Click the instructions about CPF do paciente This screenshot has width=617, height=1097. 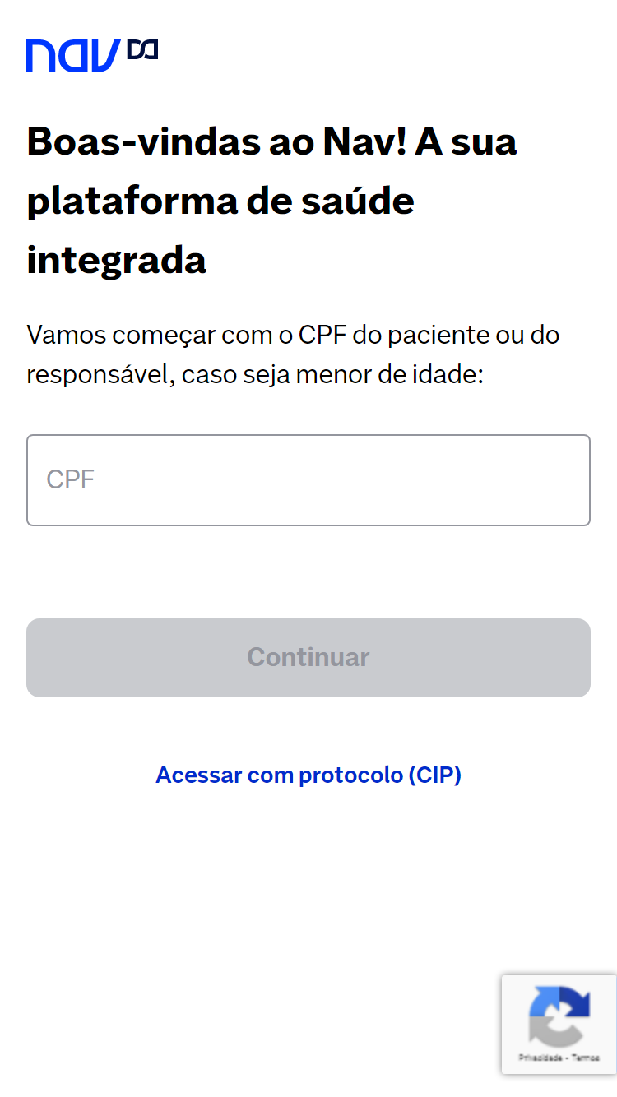pyautogui.click(x=294, y=354)
